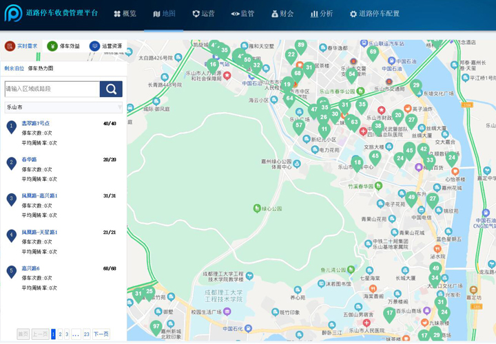Select the green 停车效益 icon
496x344 pixels.
click(52, 46)
